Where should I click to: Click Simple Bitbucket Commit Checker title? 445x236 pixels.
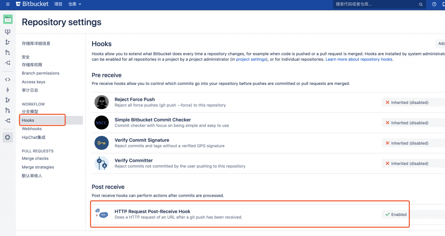pos(153,120)
